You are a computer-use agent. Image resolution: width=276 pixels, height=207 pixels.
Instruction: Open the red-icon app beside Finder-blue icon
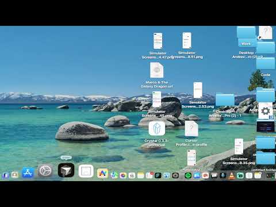(x=205, y=175)
